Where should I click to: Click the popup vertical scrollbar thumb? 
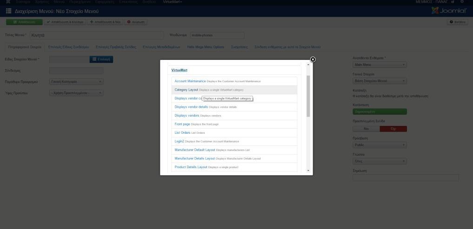tap(308, 96)
